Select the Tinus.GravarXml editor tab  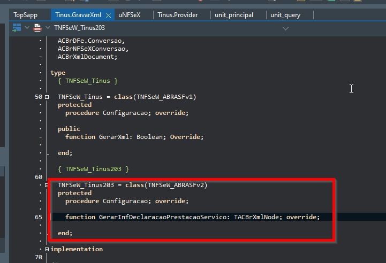78,16
